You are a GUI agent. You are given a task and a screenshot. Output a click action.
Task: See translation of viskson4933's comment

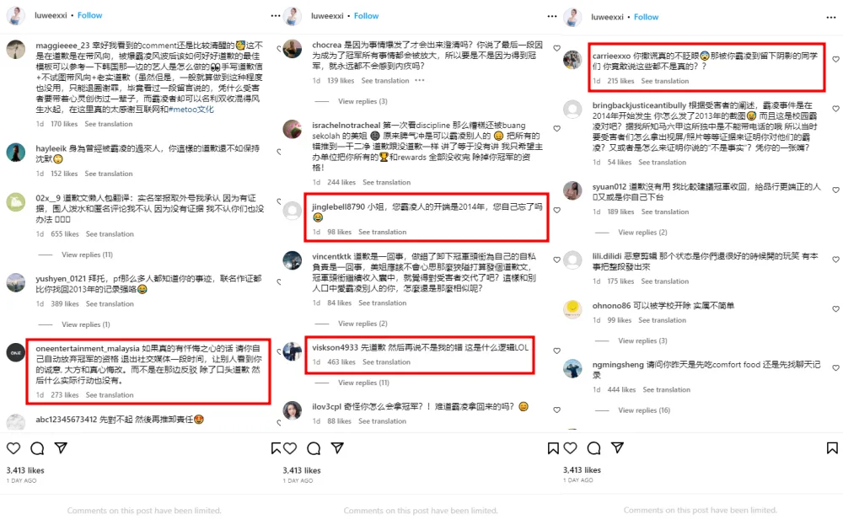tap(386, 362)
